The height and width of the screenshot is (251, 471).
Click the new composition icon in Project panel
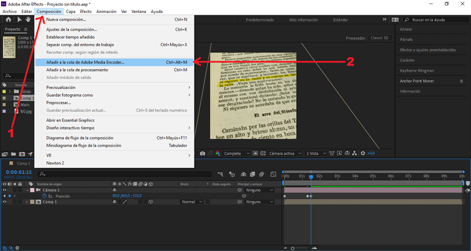click(22, 154)
